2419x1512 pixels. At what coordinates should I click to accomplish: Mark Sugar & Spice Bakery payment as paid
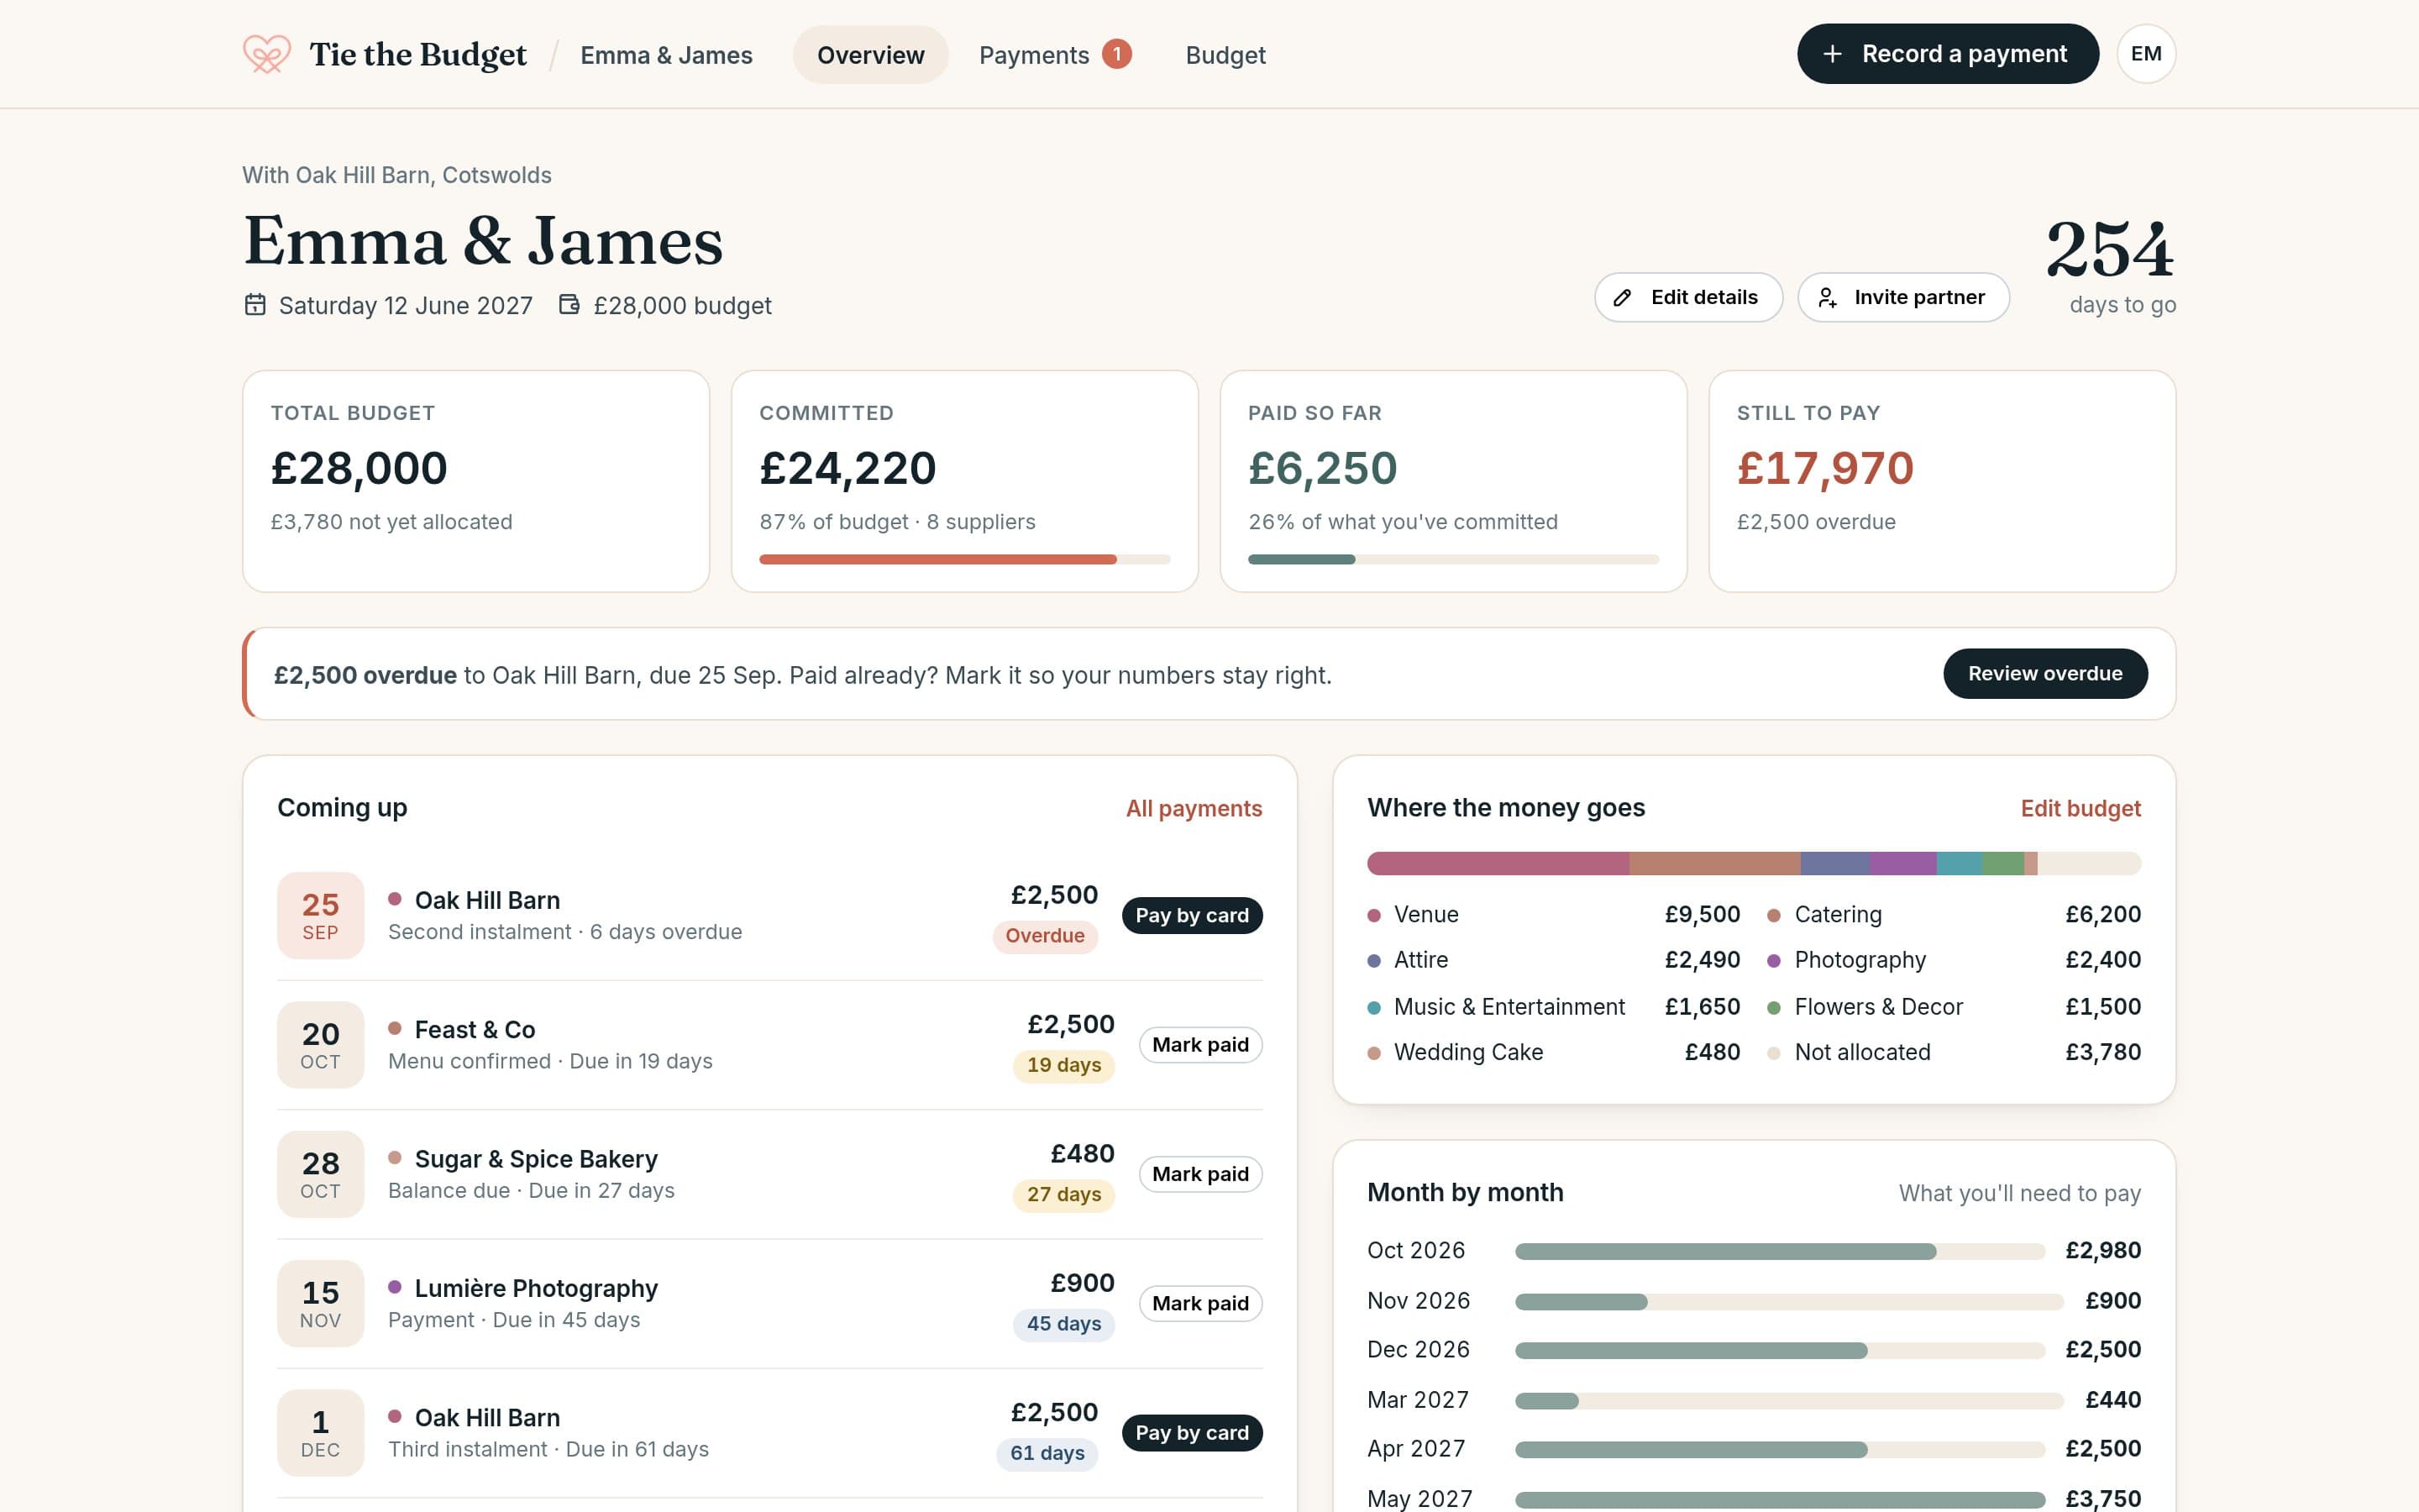(1199, 1174)
